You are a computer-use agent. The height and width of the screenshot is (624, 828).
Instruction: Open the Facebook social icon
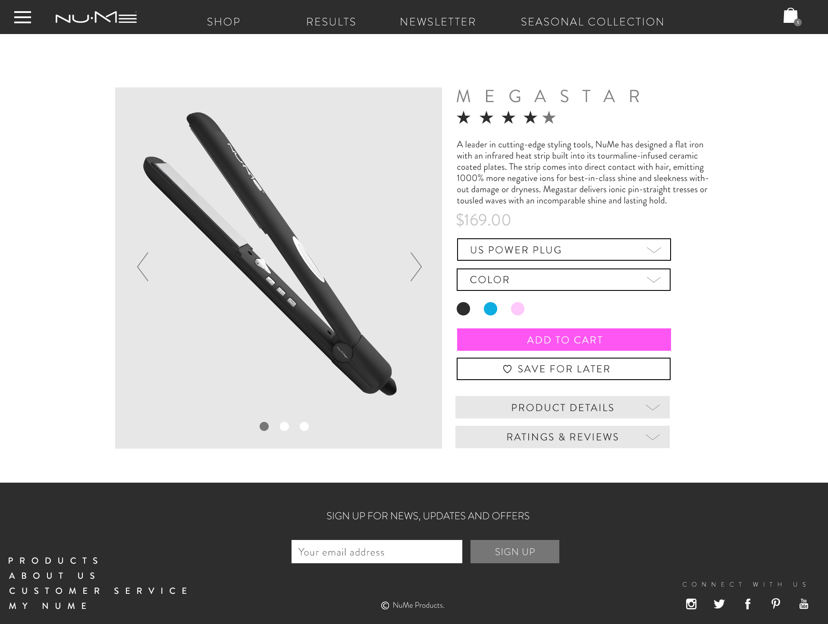(x=748, y=604)
